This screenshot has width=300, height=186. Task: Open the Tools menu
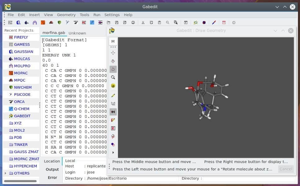coord(84,15)
